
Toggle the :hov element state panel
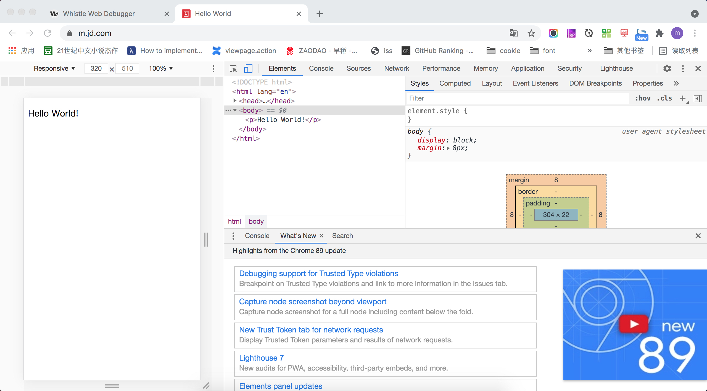coord(643,98)
